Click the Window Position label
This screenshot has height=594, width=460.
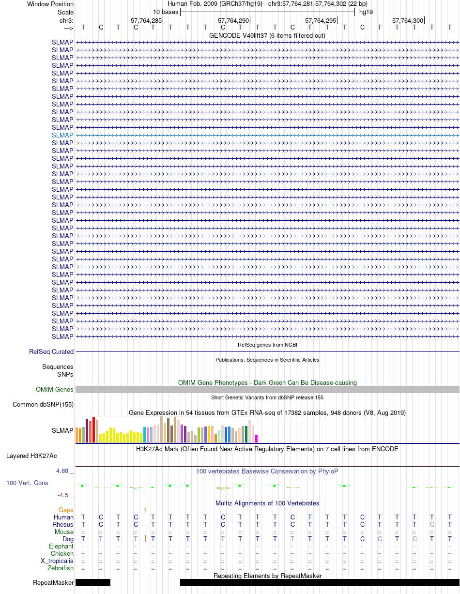[50, 4]
